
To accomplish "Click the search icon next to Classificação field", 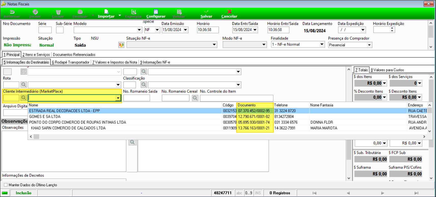I will coord(144,85).
